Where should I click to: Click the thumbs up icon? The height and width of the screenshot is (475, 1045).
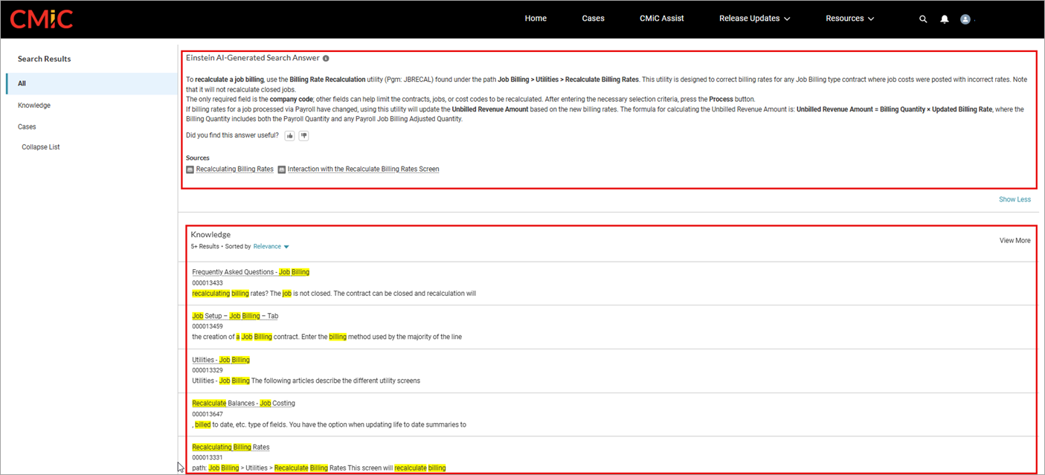tap(289, 135)
